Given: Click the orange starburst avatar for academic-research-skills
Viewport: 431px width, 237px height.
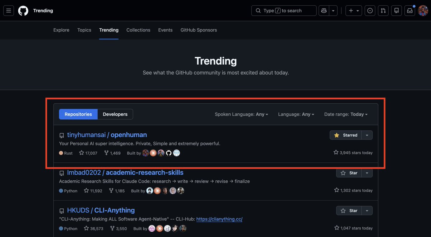Looking at the screenshot, I should pos(157,191).
